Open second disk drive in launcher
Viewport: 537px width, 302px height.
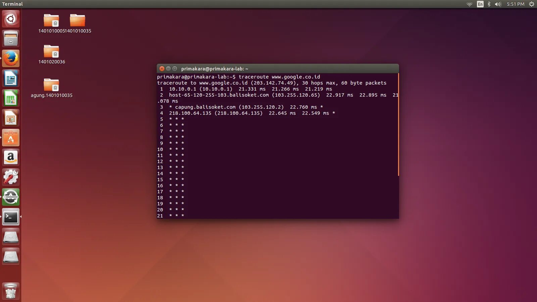[11, 257]
